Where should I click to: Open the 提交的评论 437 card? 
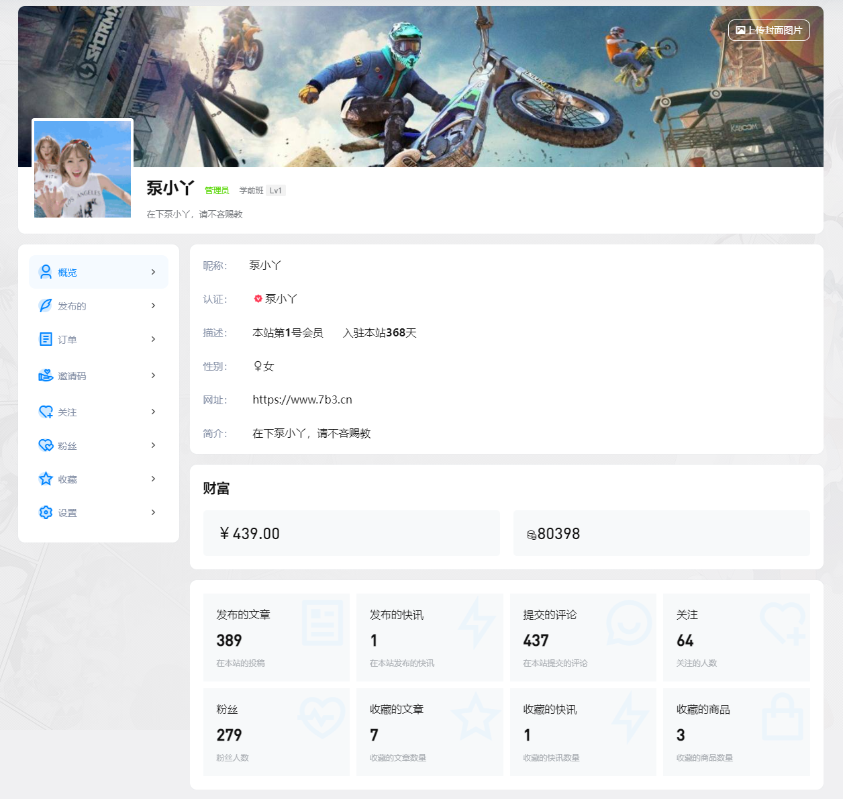[x=583, y=637]
